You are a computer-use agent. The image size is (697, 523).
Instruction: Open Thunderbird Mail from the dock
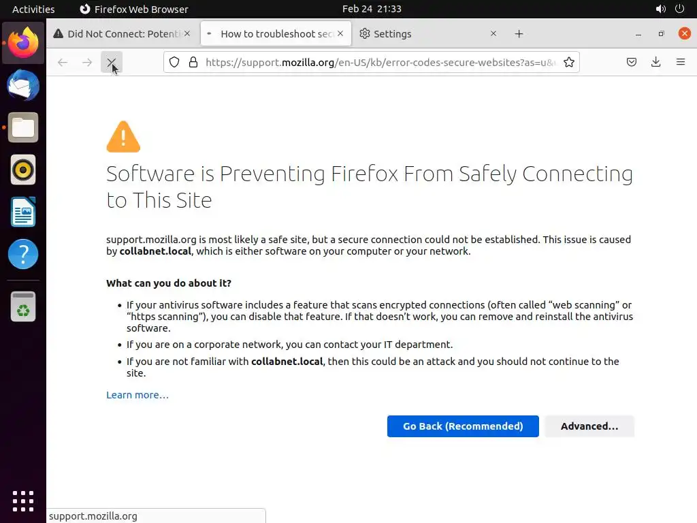point(23,86)
